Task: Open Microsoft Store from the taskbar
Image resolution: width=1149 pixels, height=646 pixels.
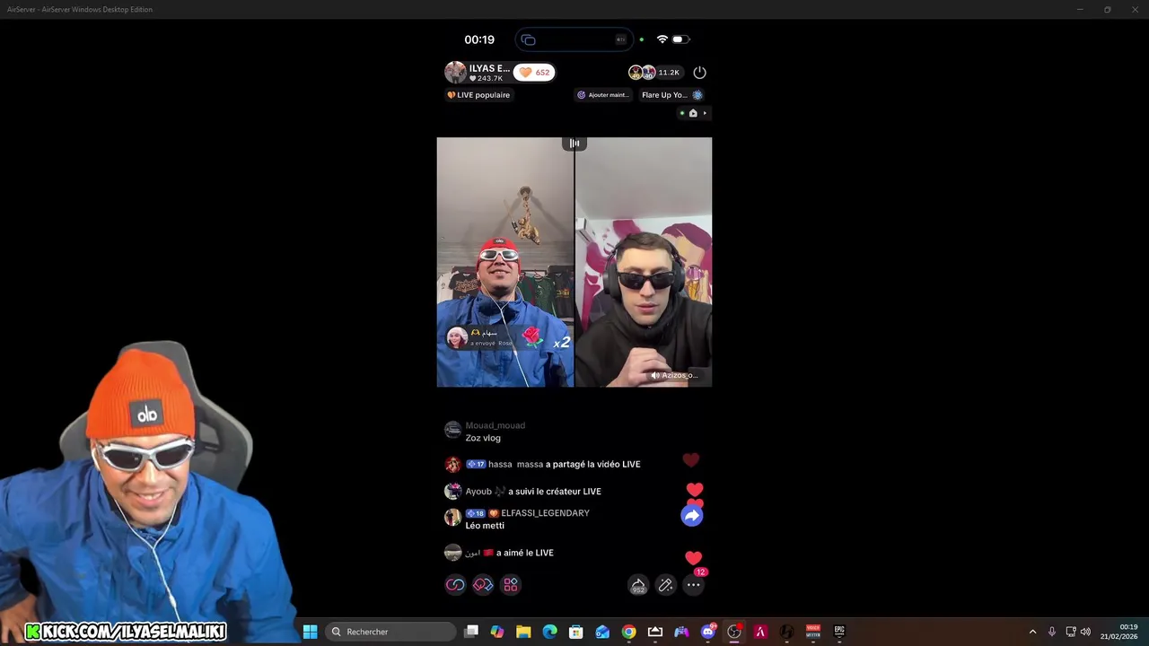Action: click(576, 632)
